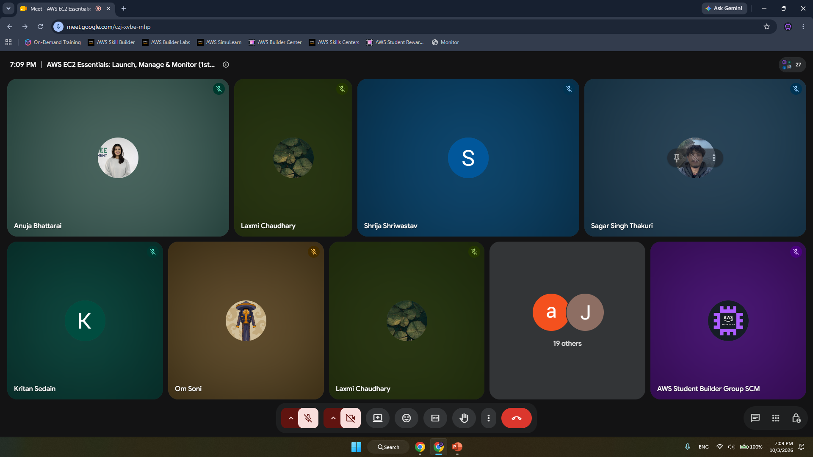Open the activities grid icon
Image resolution: width=813 pixels, height=457 pixels.
click(x=776, y=418)
